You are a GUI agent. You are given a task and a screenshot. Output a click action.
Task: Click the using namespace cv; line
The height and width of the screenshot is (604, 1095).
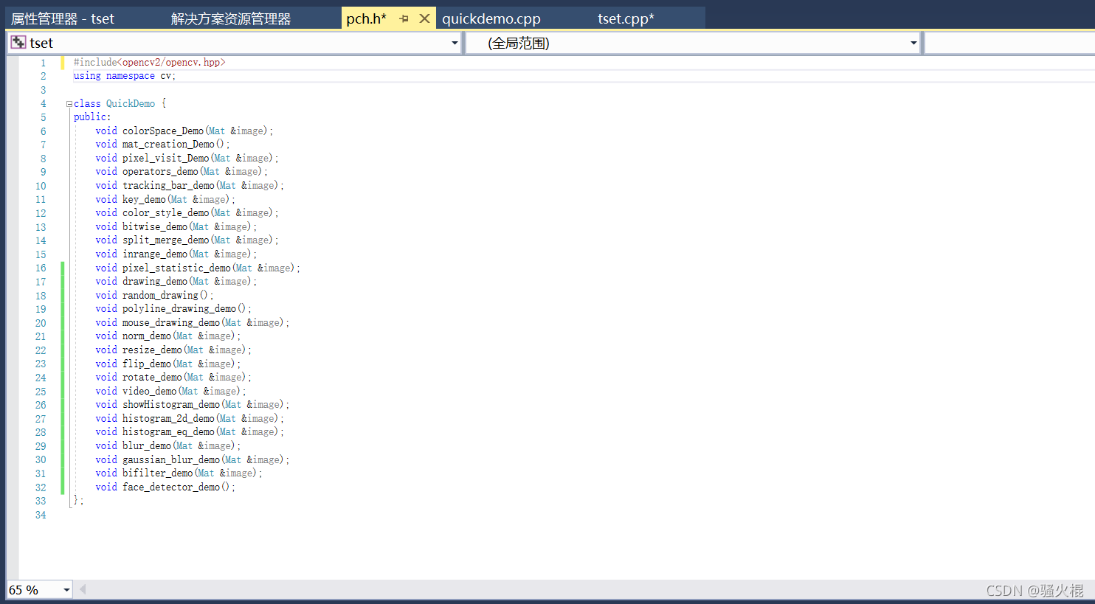tap(125, 75)
